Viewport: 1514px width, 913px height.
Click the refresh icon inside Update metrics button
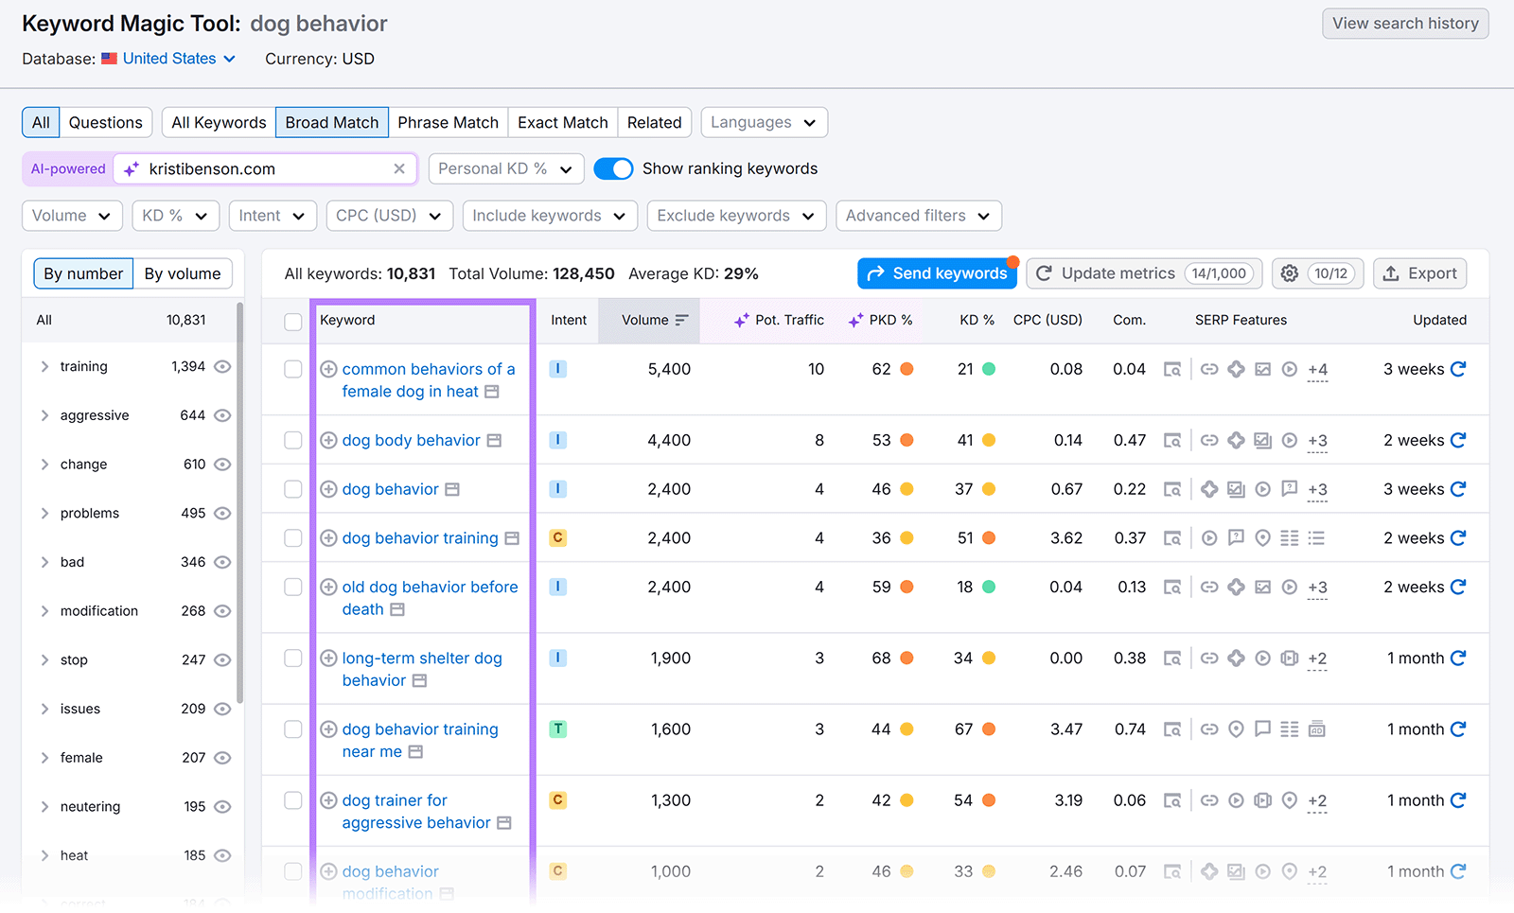point(1044,273)
